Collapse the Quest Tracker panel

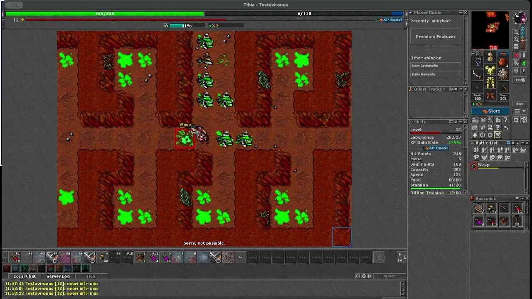461,89
